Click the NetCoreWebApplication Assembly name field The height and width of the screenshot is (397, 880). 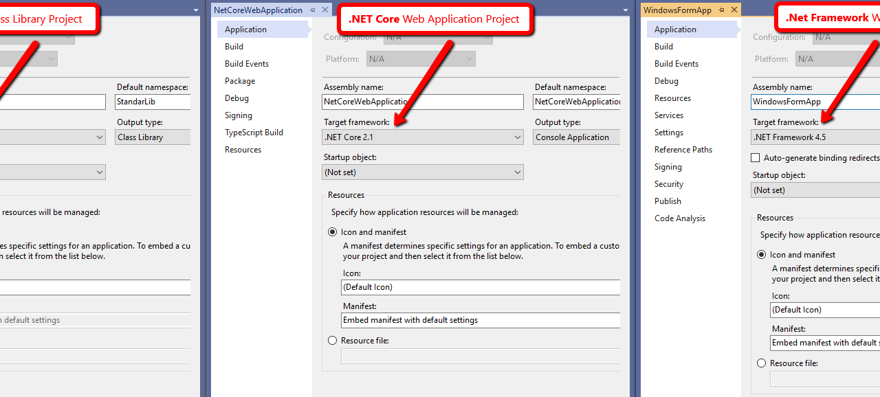click(x=423, y=102)
